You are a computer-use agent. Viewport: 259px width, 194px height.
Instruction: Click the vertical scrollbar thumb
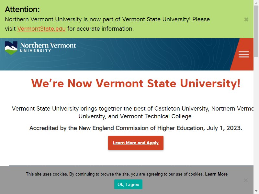[x=256, y=31]
